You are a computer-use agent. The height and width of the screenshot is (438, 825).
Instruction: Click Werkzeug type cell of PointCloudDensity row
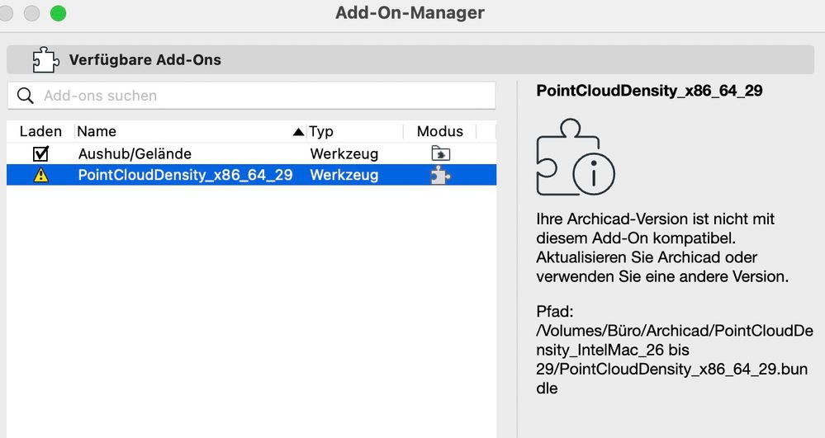pyautogui.click(x=344, y=175)
